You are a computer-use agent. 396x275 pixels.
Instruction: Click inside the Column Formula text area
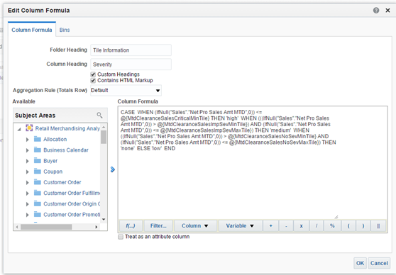[253, 163]
